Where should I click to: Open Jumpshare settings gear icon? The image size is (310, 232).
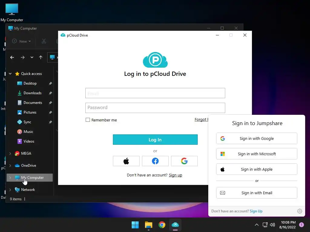click(x=299, y=211)
